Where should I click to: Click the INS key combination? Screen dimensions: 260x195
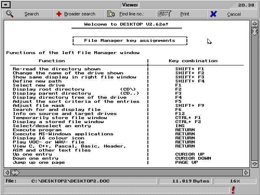point(180,126)
